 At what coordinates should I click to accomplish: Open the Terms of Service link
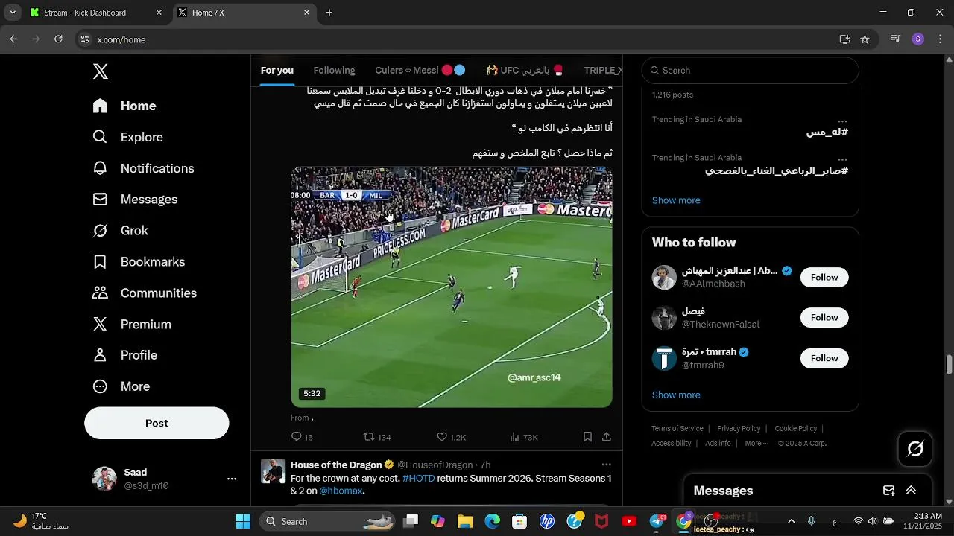(677, 429)
